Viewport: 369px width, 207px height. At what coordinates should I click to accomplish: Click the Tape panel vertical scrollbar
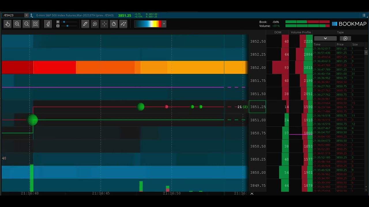point(366,119)
